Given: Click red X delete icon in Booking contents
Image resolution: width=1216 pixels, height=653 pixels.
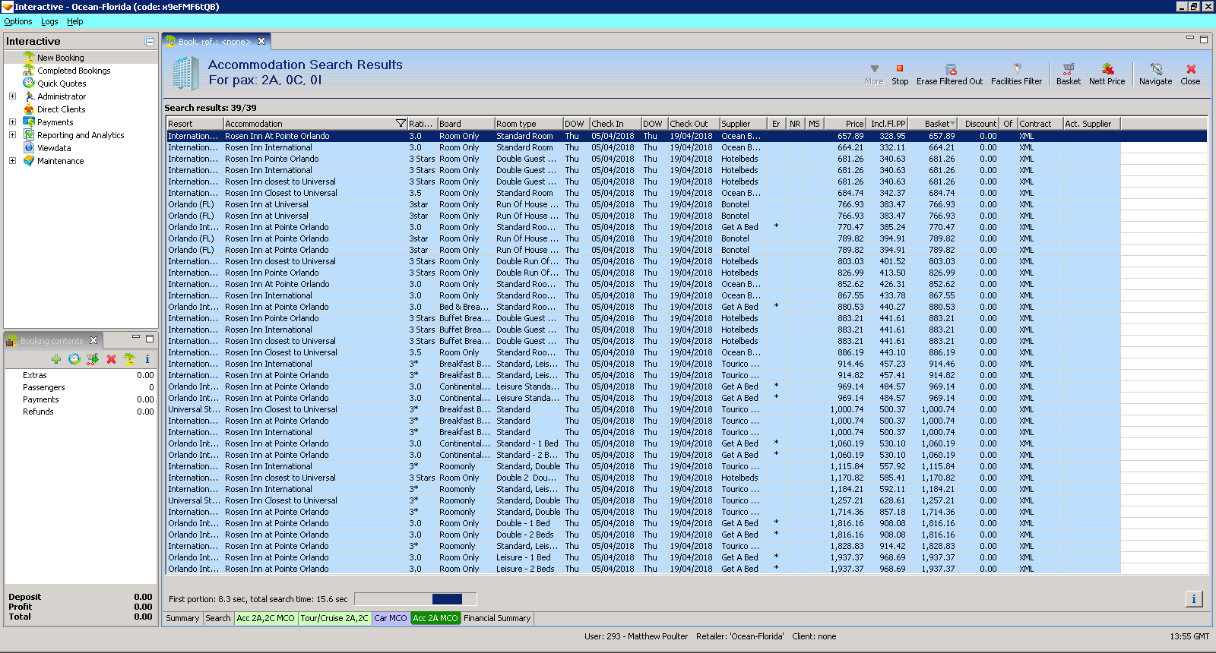Looking at the screenshot, I should 111,359.
